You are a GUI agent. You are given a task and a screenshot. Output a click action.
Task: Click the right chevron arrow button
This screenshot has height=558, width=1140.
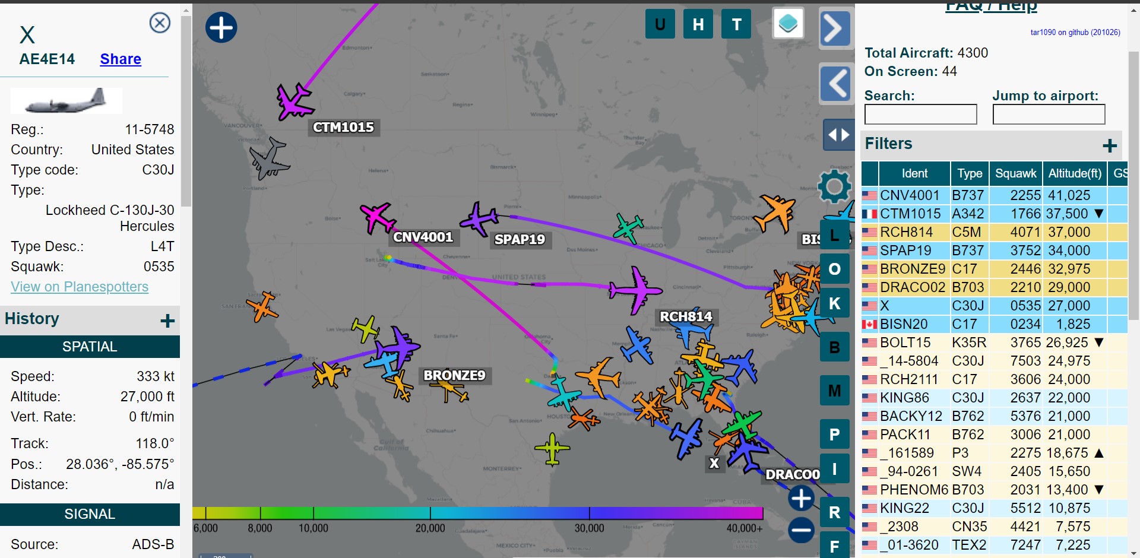(835, 28)
